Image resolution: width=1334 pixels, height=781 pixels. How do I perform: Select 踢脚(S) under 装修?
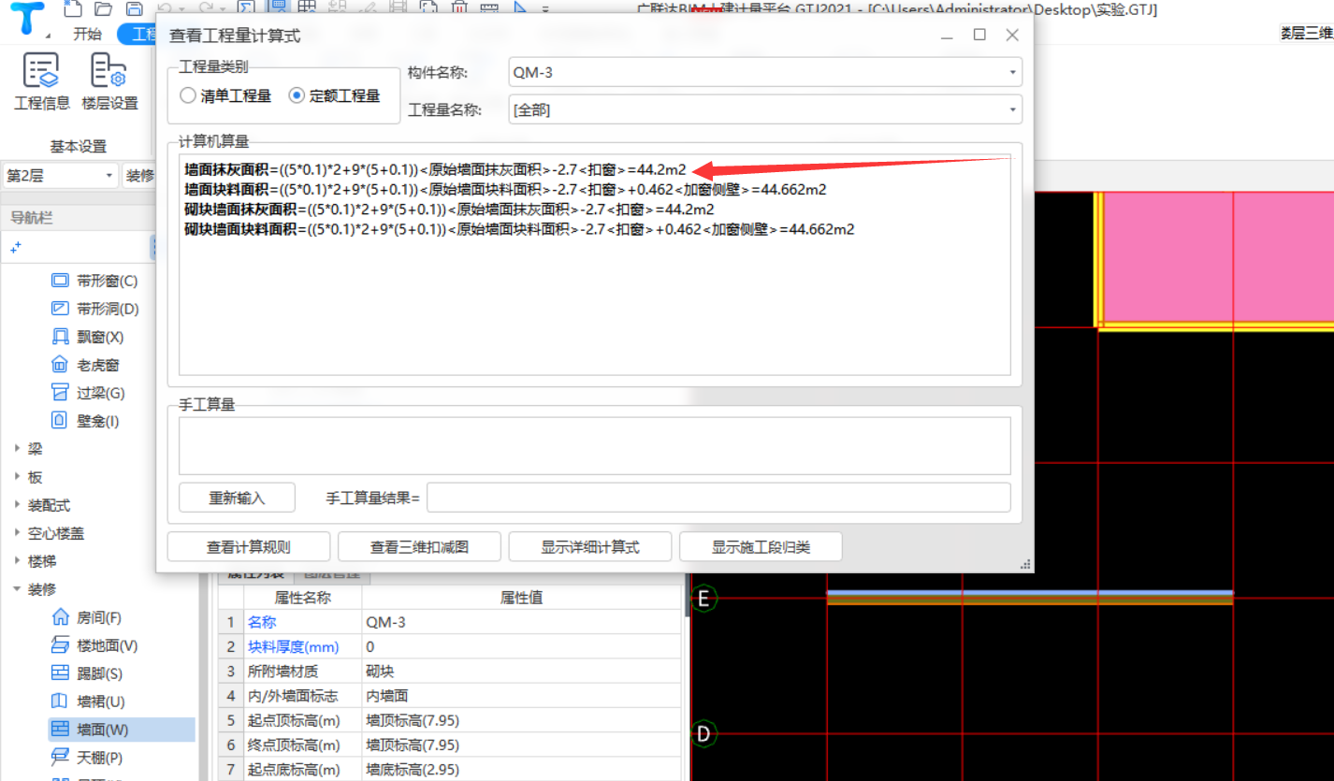point(86,673)
